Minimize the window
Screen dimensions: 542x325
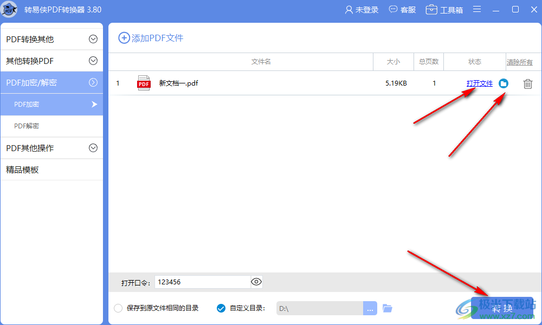click(x=496, y=10)
